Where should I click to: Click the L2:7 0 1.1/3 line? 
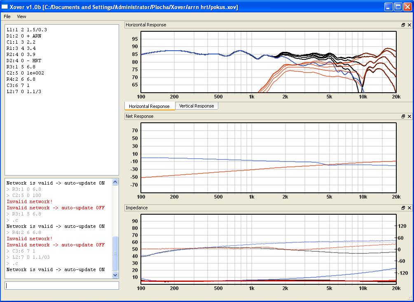click(24, 91)
